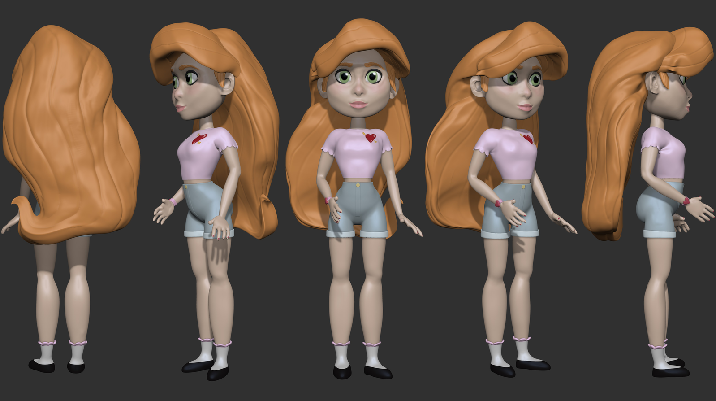Select the front-facing character's pink wrist watch

(328, 200)
